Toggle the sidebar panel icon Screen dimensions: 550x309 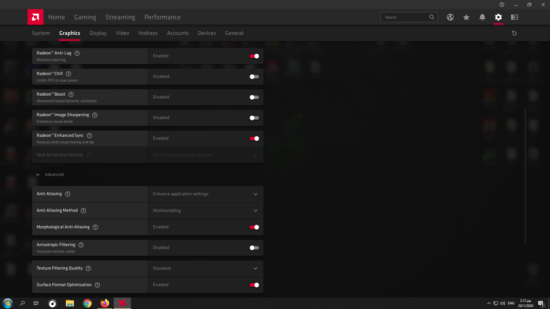pyautogui.click(x=514, y=17)
